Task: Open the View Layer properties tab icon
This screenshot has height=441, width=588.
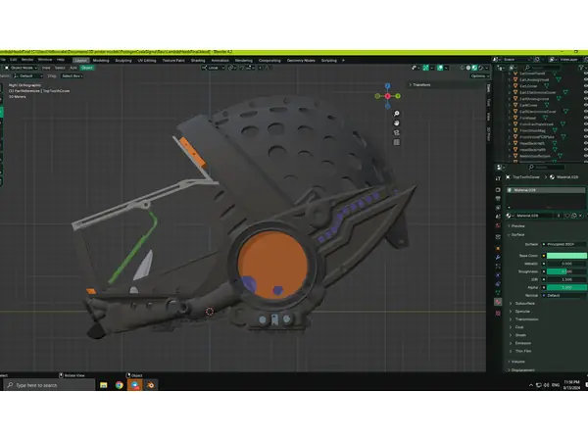Action: 498,208
